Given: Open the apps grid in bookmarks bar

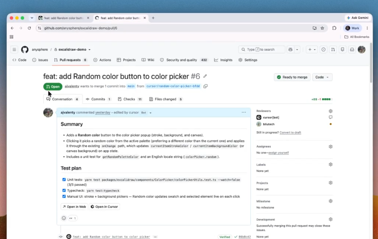Looking at the screenshot, I should (x=11, y=37).
